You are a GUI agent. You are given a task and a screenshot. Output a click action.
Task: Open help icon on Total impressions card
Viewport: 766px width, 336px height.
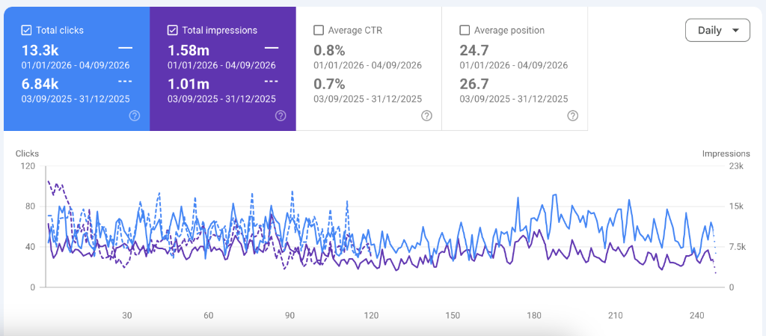click(281, 116)
